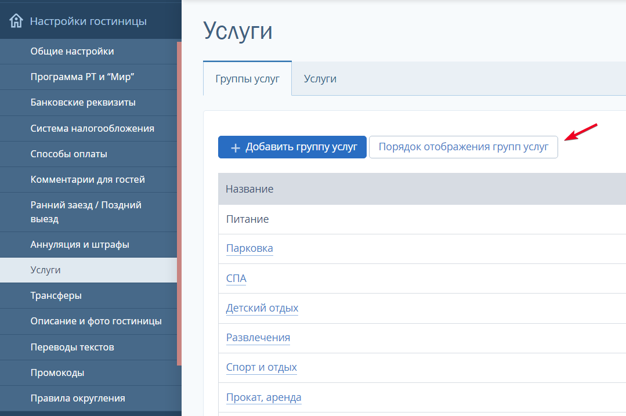Open the СПА service group link

tap(236, 278)
